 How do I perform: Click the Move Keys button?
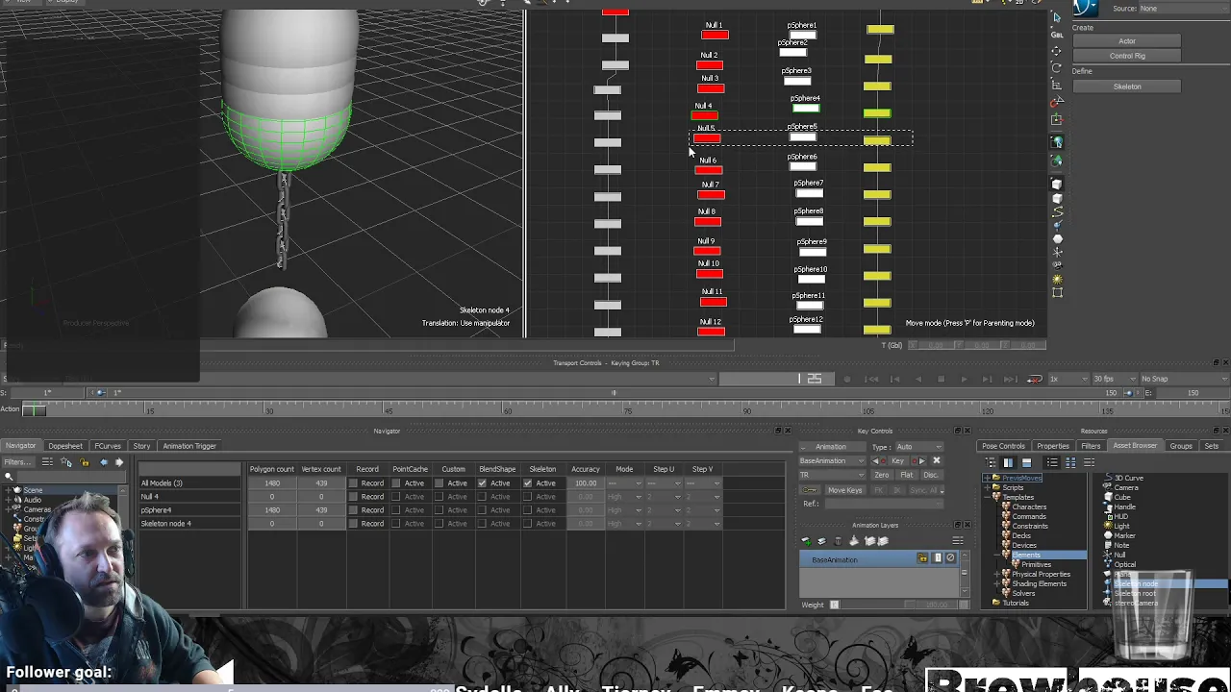[x=845, y=490]
